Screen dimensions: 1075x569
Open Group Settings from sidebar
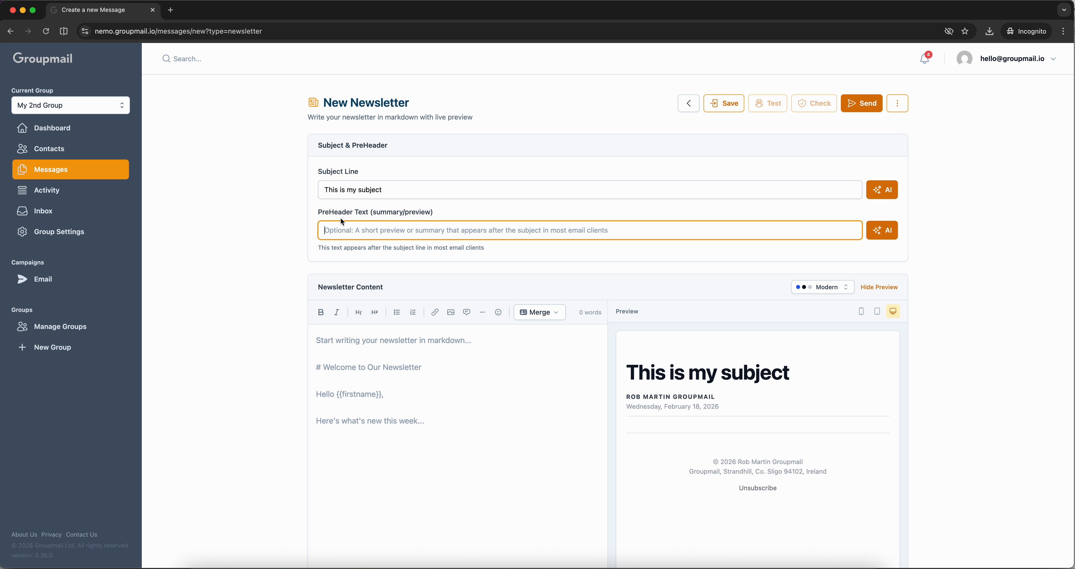(x=59, y=232)
